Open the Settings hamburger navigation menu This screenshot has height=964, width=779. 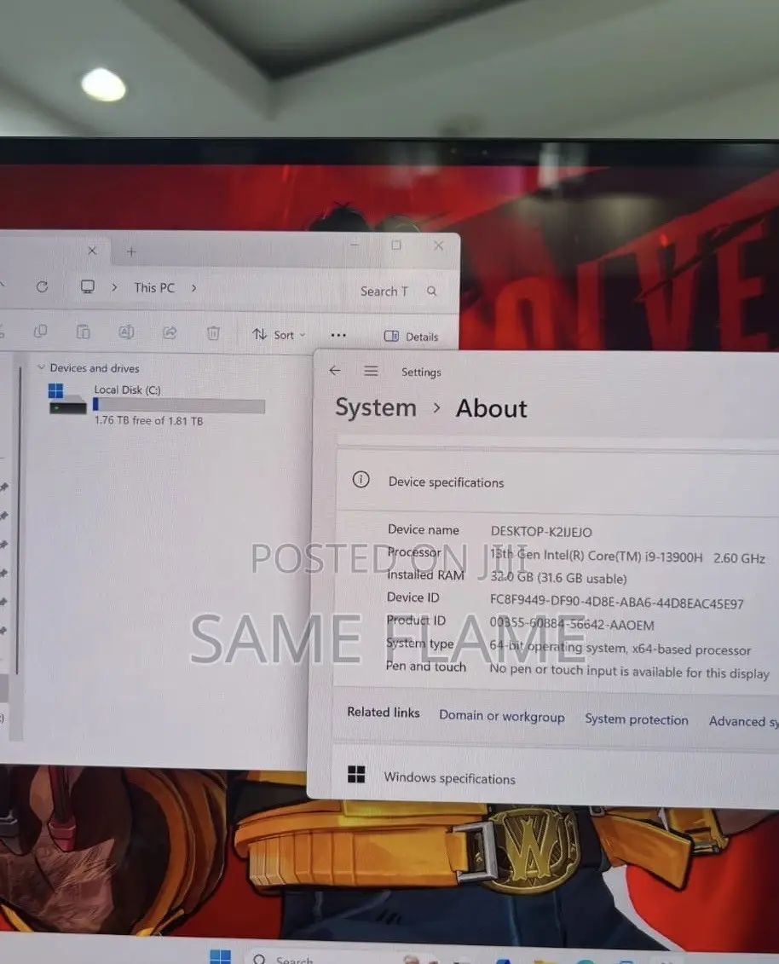coord(371,372)
